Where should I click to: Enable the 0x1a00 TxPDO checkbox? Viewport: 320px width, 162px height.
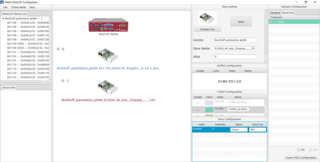(x=198, y=103)
